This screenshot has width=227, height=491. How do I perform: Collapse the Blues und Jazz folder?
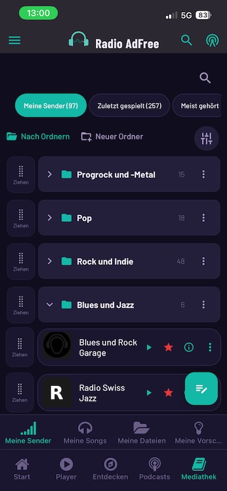(49, 304)
